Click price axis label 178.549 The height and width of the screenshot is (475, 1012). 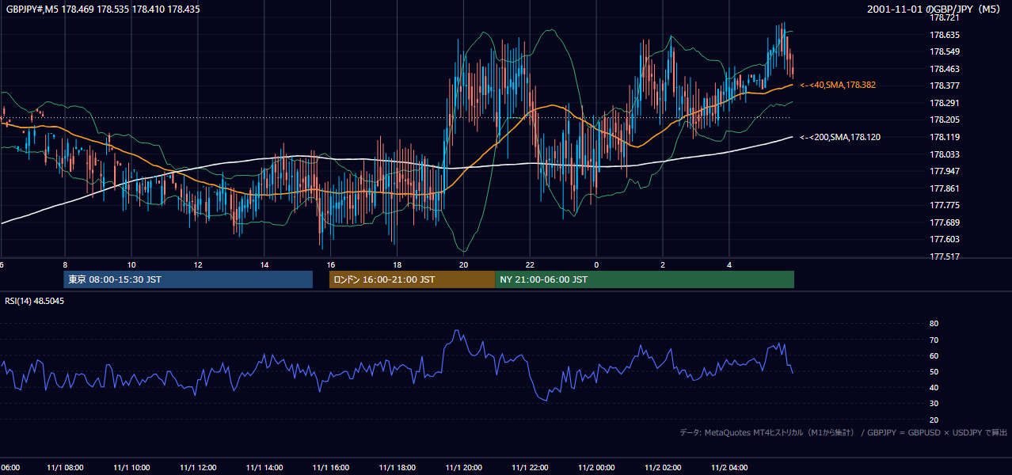[x=945, y=51]
